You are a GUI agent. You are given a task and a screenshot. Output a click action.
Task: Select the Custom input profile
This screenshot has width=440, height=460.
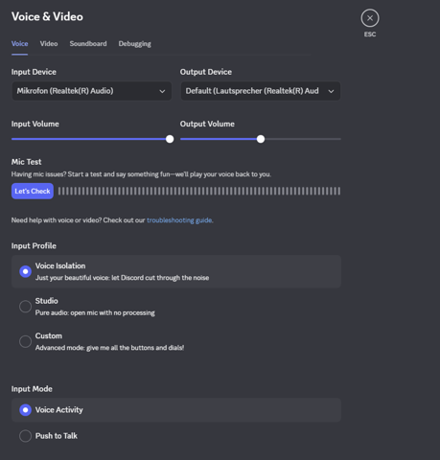176,341
